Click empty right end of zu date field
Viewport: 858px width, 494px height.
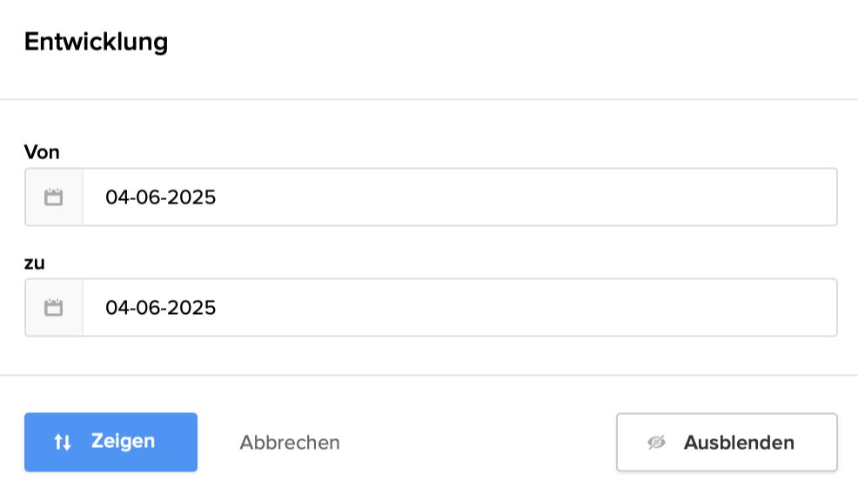coord(783,308)
